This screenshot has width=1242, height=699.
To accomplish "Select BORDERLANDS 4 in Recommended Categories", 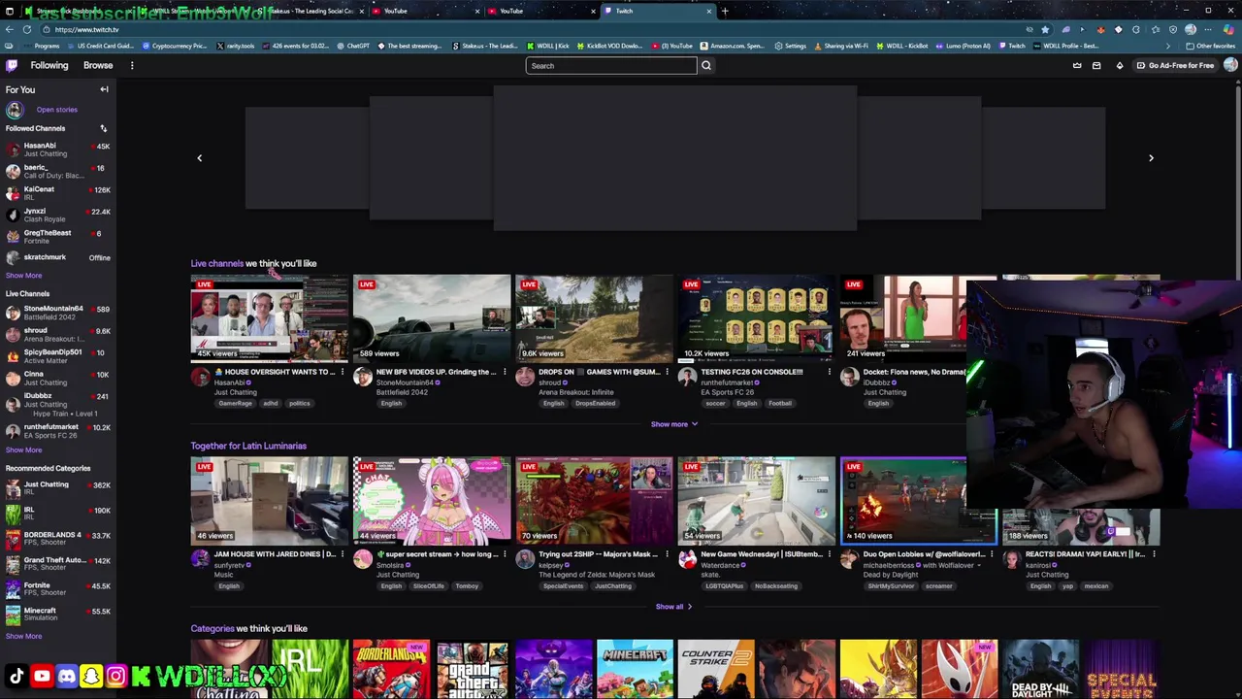I will (58, 539).
